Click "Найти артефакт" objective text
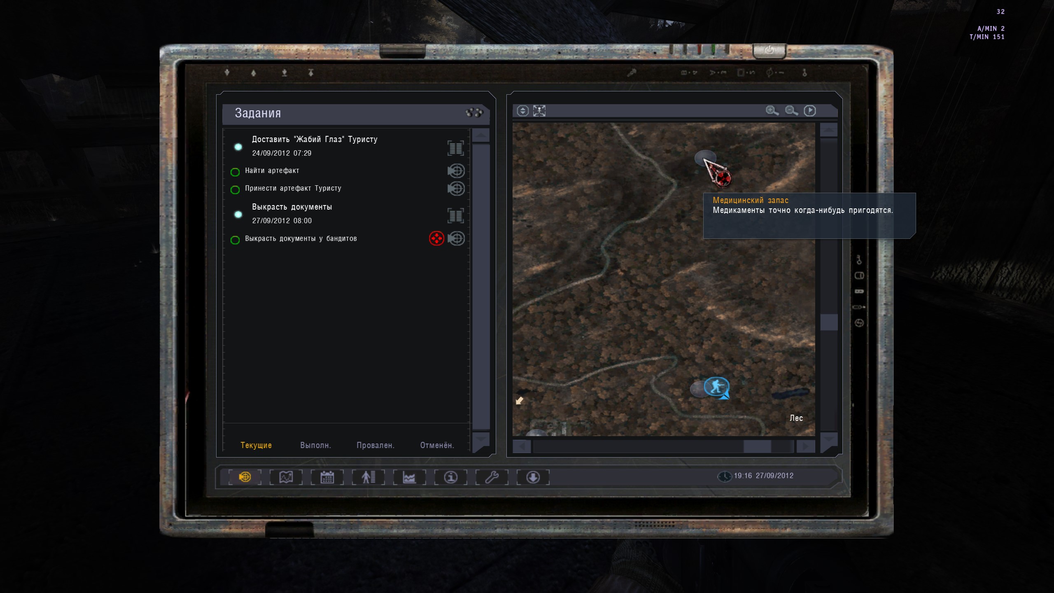1054x593 pixels. coord(272,170)
